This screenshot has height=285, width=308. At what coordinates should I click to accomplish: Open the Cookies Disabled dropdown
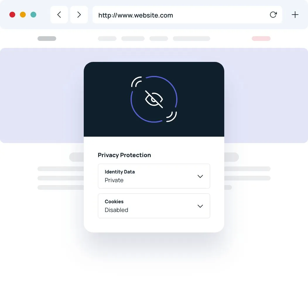(154, 206)
